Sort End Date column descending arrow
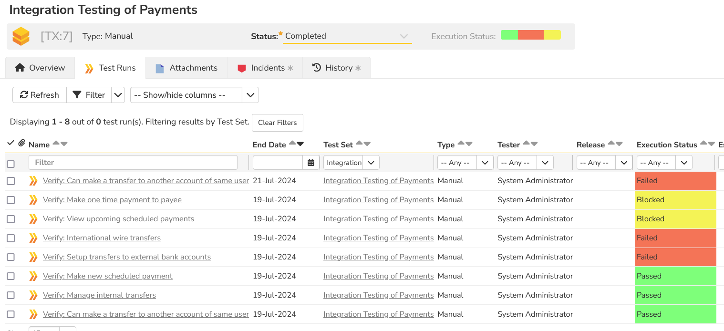 (300, 144)
